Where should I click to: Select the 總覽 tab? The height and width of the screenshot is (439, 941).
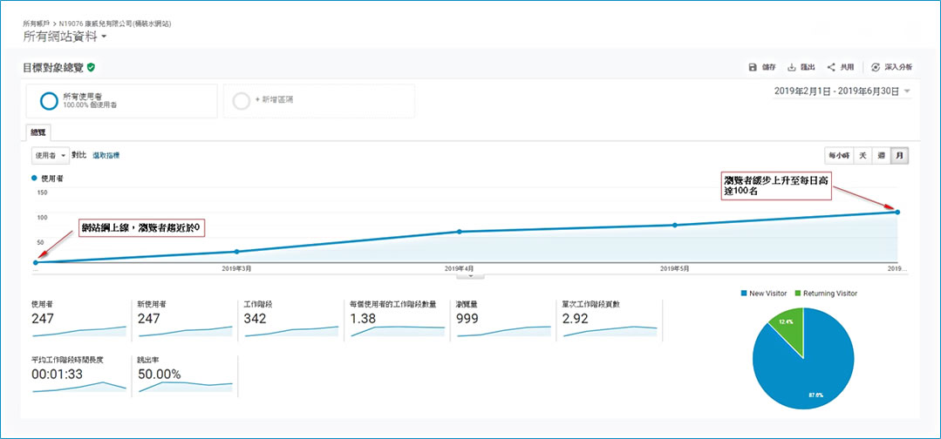click(38, 132)
